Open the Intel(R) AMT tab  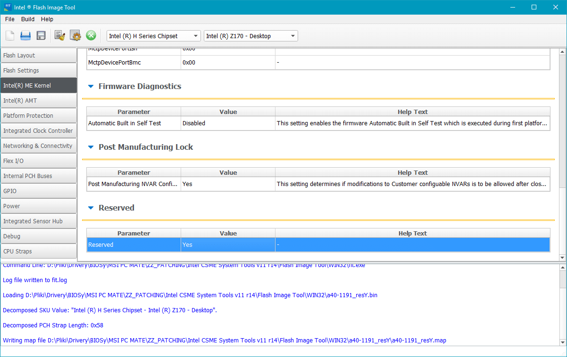39,101
